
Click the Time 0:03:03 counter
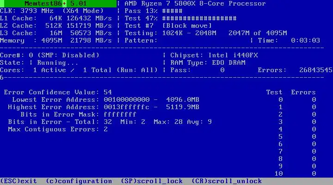(289, 40)
